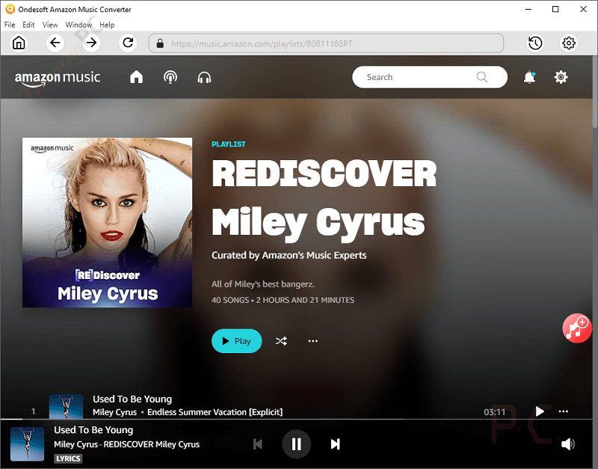The height and width of the screenshot is (469, 598).
Task: Open converter settings gear in toolbar
Action: pyautogui.click(x=569, y=43)
